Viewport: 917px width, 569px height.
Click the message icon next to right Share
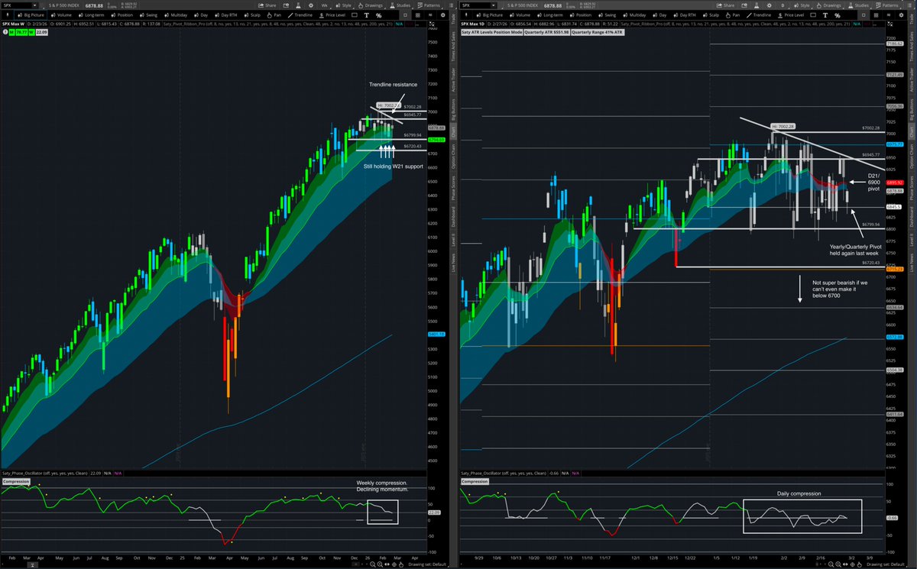click(744, 5)
